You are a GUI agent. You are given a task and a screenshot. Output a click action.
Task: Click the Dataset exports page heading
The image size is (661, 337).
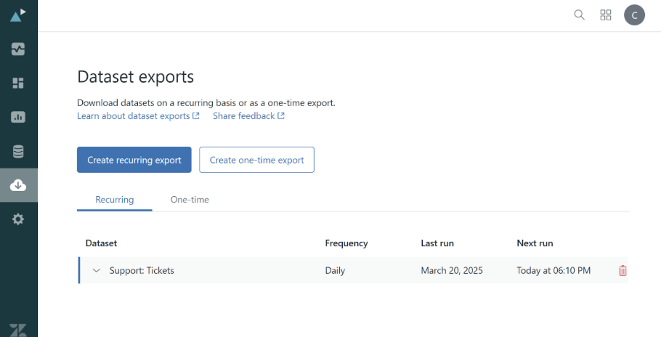click(x=136, y=77)
